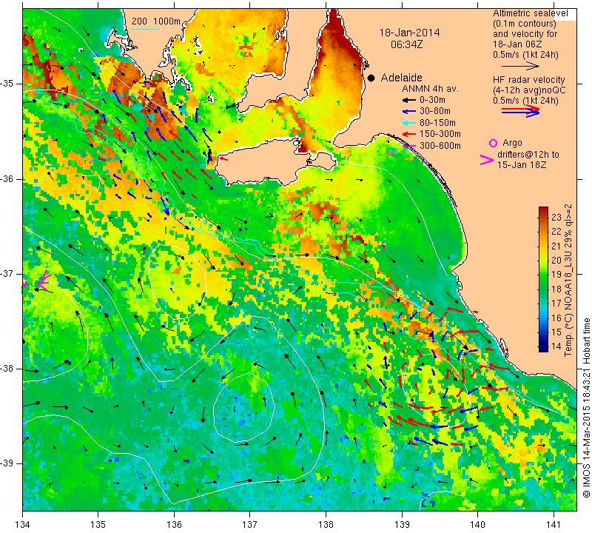The height and width of the screenshot is (533, 592).
Task: Click the cyan 80-150m legend arrow
Action: point(408,123)
